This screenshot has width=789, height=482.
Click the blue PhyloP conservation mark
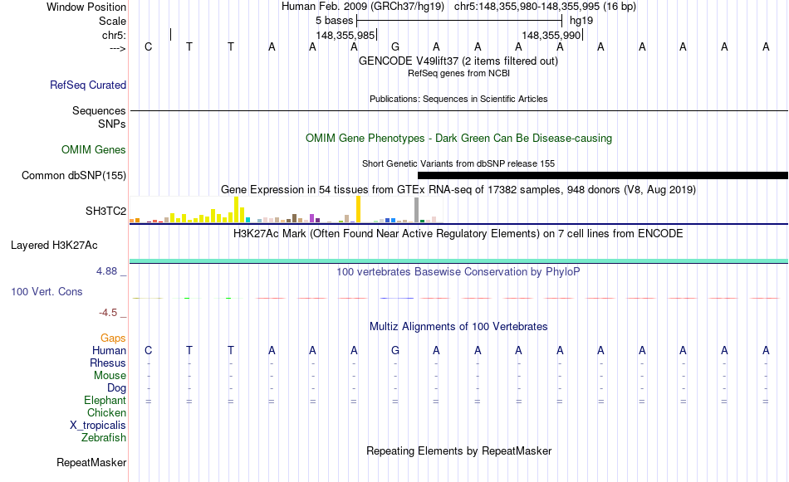tap(397, 298)
